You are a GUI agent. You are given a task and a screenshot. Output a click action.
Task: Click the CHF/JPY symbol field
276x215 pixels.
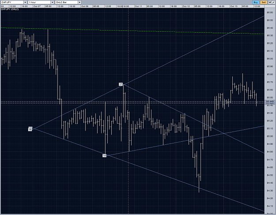(x=12, y=2)
